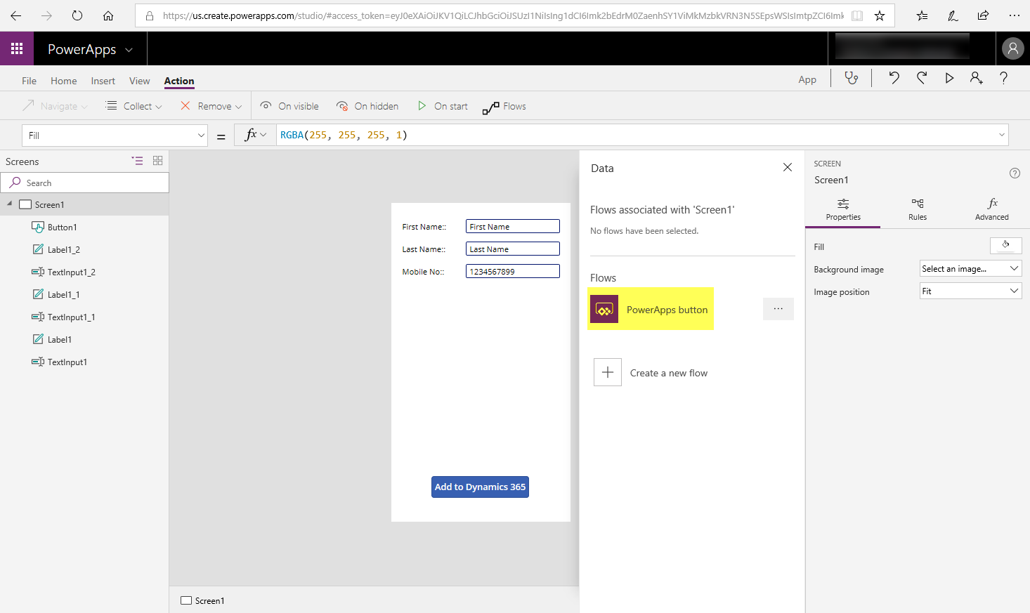Screen dimensions: 1030x613
Task: Click the Fill color swatch
Action: pyautogui.click(x=1005, y=245)
